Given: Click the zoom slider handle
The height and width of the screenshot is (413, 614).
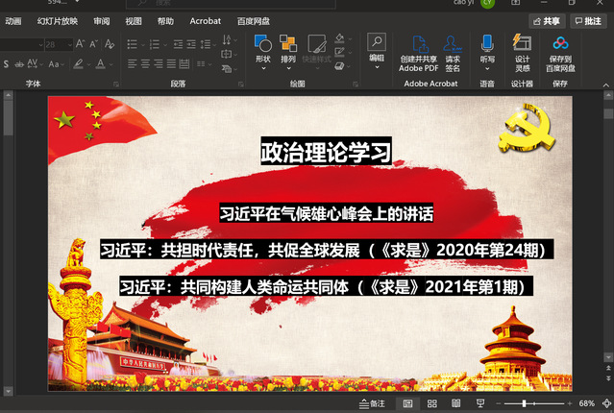Looking at the screenshot, I should tap(524, 403).
